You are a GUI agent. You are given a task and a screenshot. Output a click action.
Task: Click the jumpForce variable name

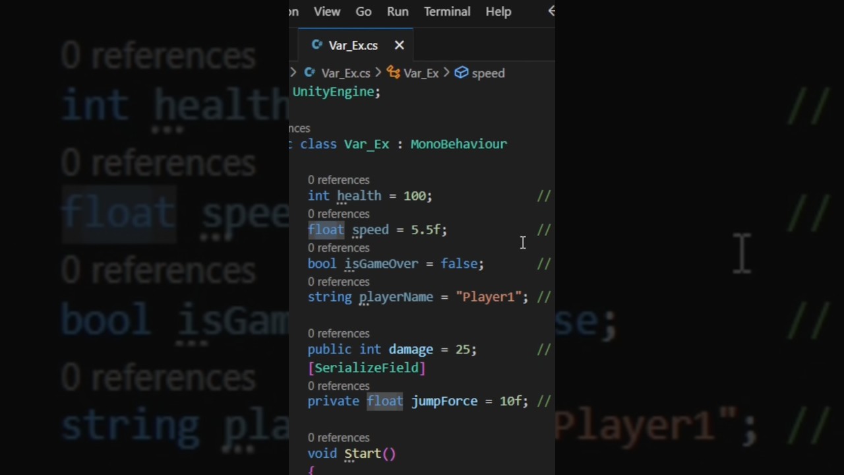tap(444, 401)
